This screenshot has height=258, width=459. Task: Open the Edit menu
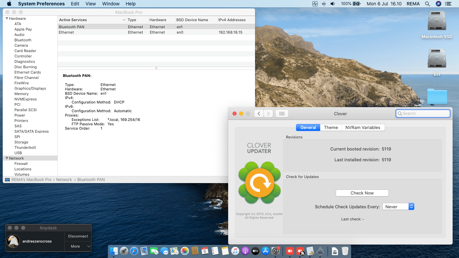click(75, 4)
